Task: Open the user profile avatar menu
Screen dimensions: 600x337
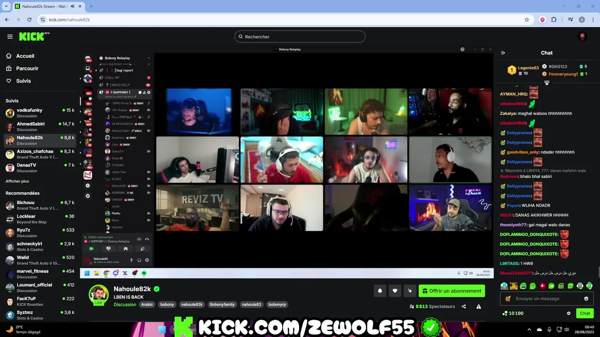Action: [583, 37]
